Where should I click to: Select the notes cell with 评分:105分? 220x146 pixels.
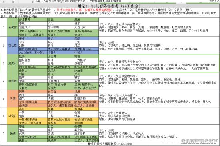pos(159,46)
